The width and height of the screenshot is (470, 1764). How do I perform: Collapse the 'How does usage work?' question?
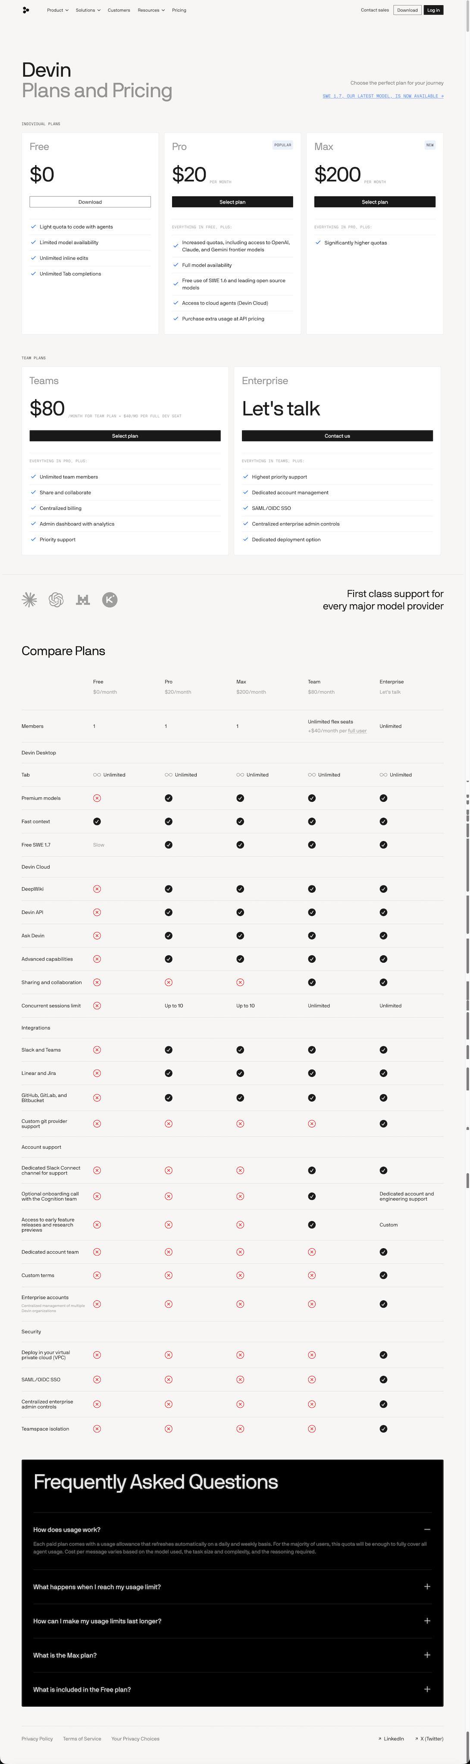427,1529
